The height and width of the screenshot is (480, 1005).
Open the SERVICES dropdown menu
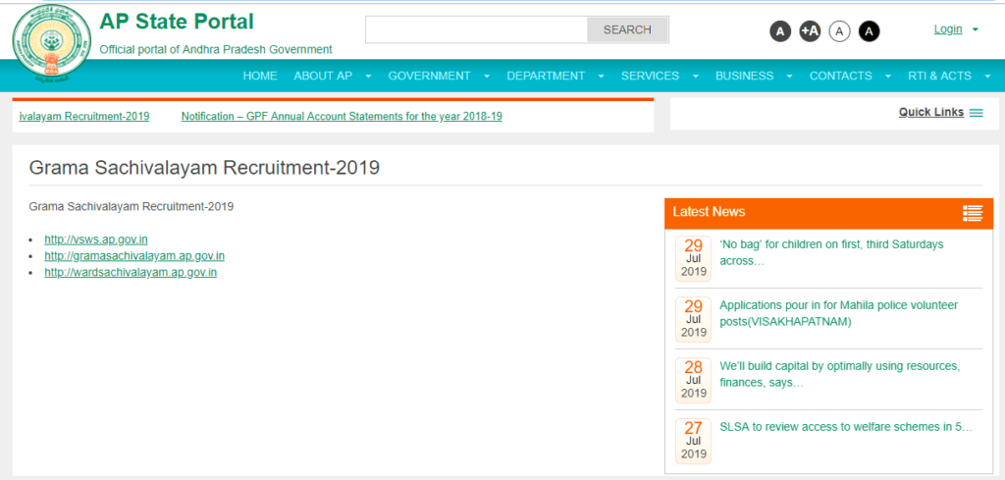[x=695, y=76]
